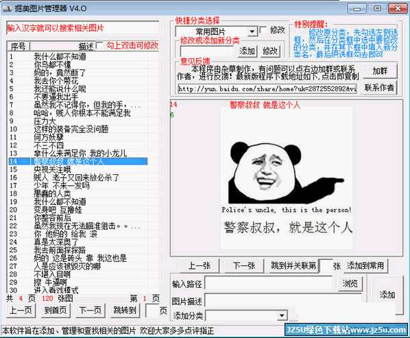The image size is (410, 338).
Task: Select row 11 何方妖孽
Action: click(x=78, y=137)
